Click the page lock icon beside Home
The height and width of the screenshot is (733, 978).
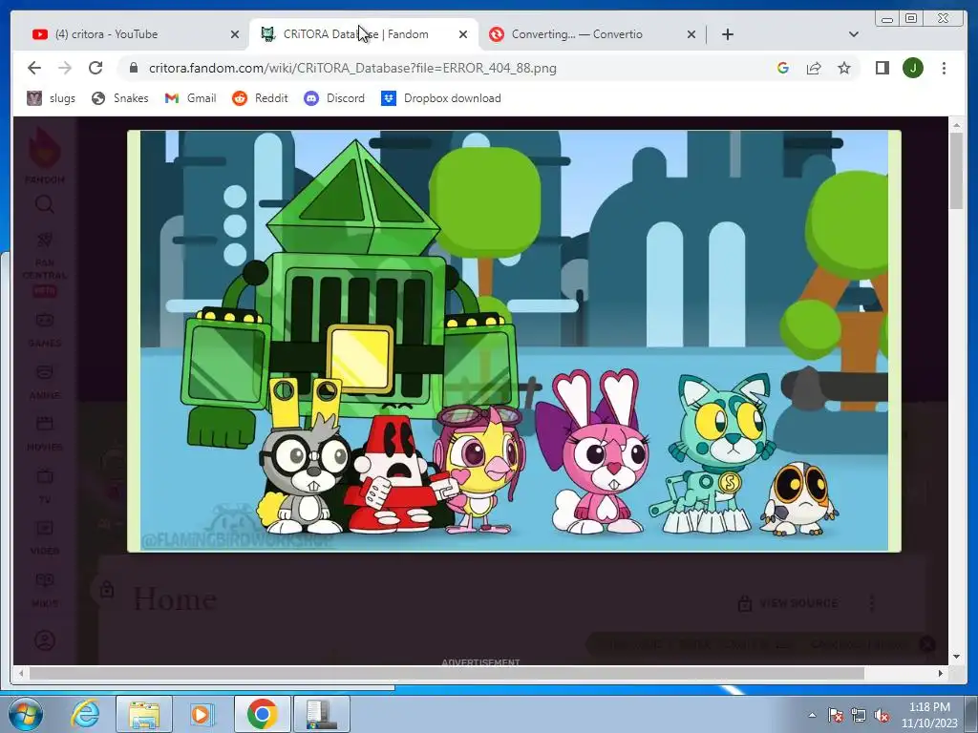107,589
